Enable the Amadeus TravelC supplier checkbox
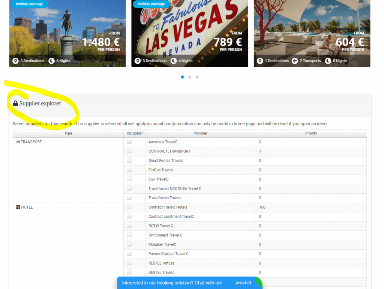Viewport: 384px width, 289px height. coord(129,142)
